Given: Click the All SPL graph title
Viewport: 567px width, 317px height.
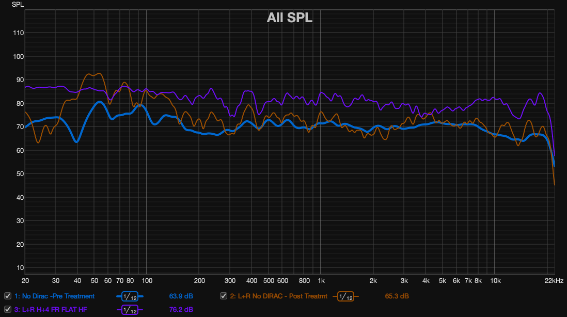Looking at the screenshot, I should tap(290, 18).
